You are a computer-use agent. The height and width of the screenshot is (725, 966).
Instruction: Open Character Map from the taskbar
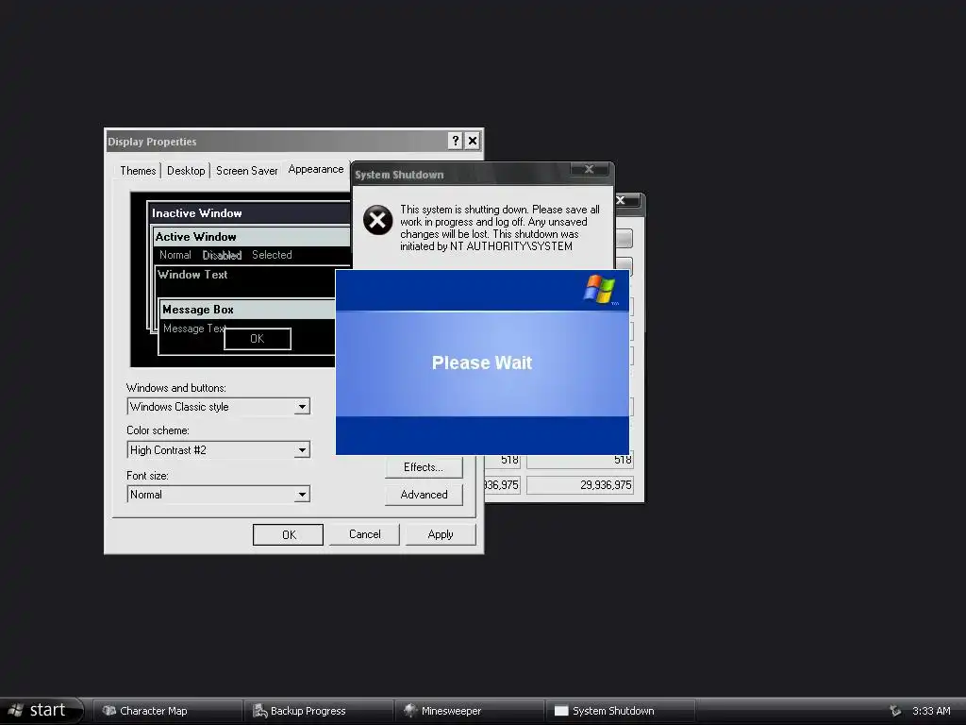[x=168, y=711]
